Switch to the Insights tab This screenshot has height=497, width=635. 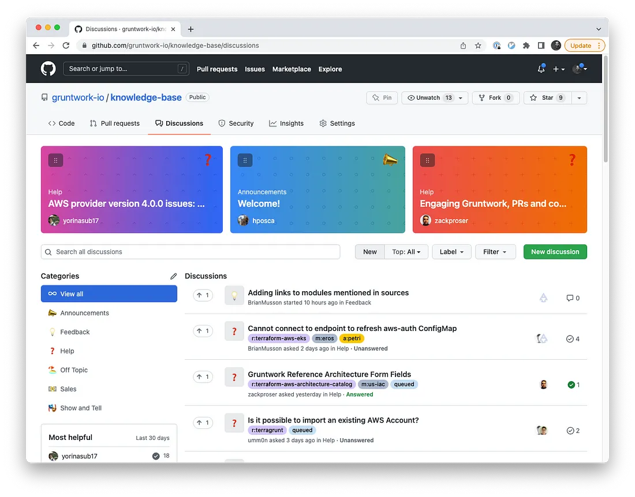pyautogui.click(x=286, y=123)
